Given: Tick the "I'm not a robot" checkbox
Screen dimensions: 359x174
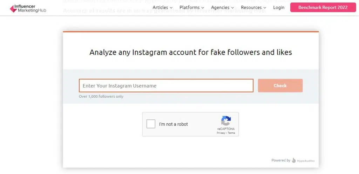Looking at the screenshot, I should 151,124.
